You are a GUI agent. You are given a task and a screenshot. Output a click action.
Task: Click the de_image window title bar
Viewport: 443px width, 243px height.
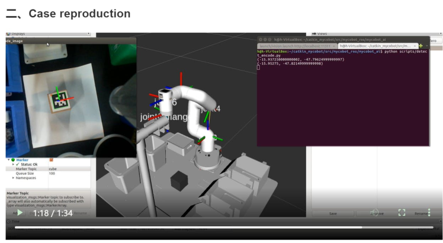pyautogui.click(x=70, y=41)
